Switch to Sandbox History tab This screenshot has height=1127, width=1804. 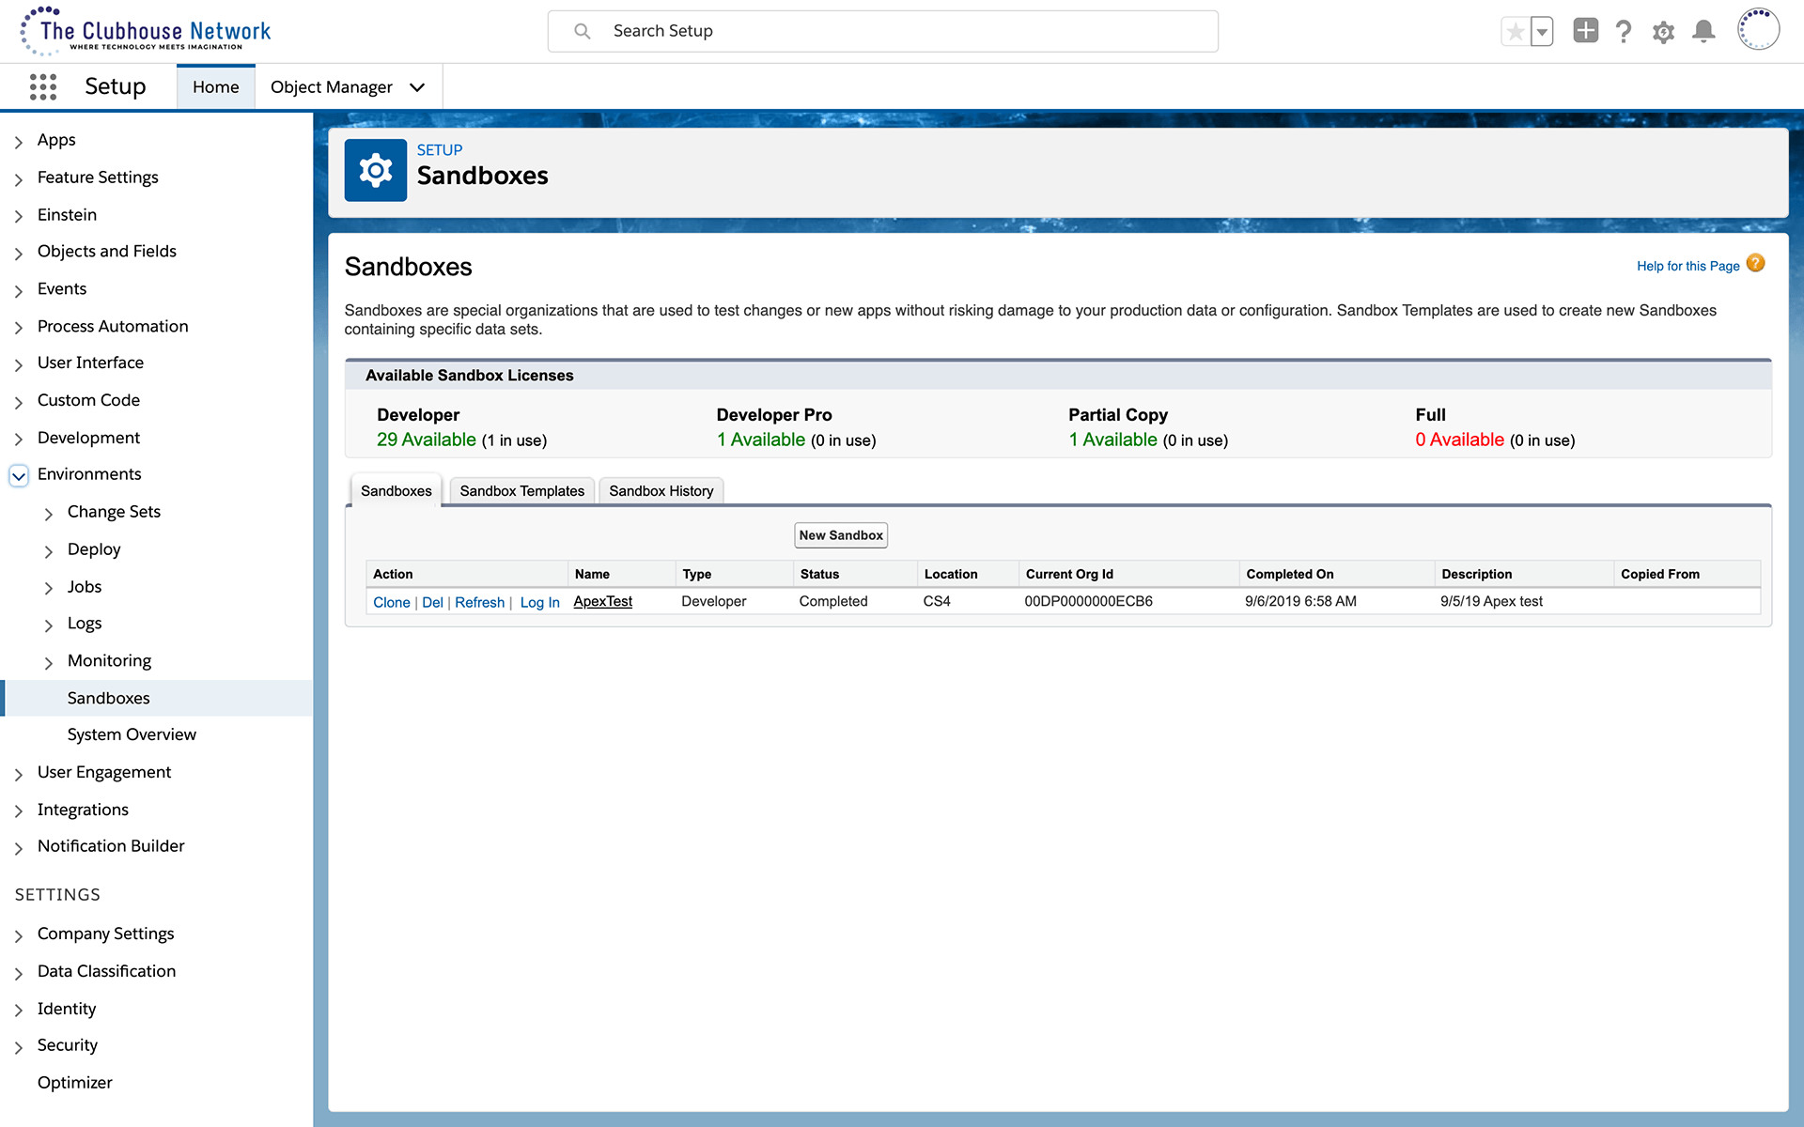click(x=661, y=491)
